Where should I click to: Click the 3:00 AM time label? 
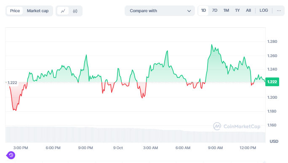(x=150, y=148)
